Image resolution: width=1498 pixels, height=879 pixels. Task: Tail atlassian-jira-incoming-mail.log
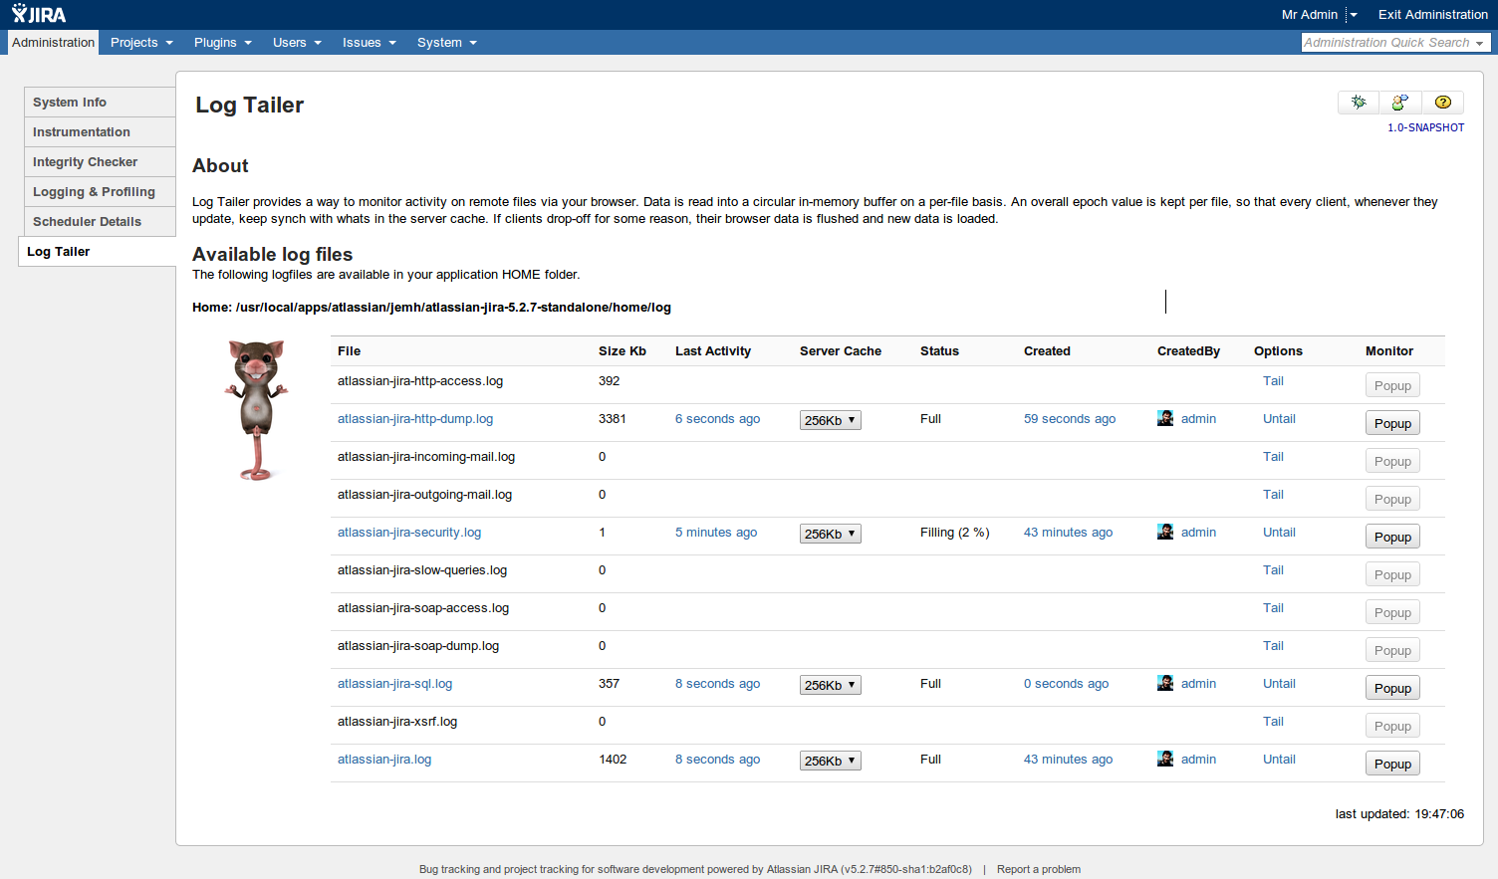click(1273, 456)
